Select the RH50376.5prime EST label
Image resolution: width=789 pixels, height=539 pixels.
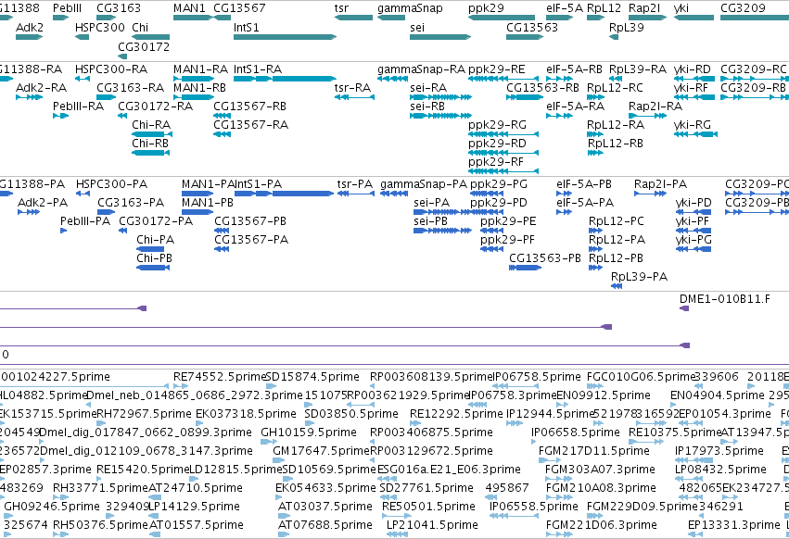101,524
